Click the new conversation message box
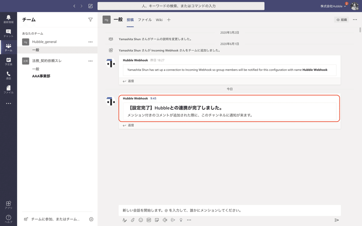Image resolution: width=362 pixels, height=226 pixels. click(230, 210)
